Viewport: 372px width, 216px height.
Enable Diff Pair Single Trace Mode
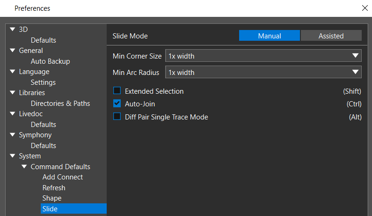(117, 117)
